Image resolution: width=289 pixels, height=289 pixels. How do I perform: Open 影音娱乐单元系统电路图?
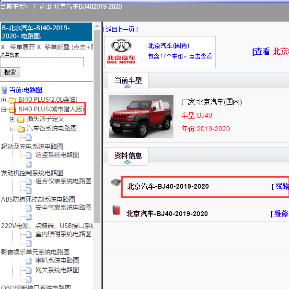point(35,252)
